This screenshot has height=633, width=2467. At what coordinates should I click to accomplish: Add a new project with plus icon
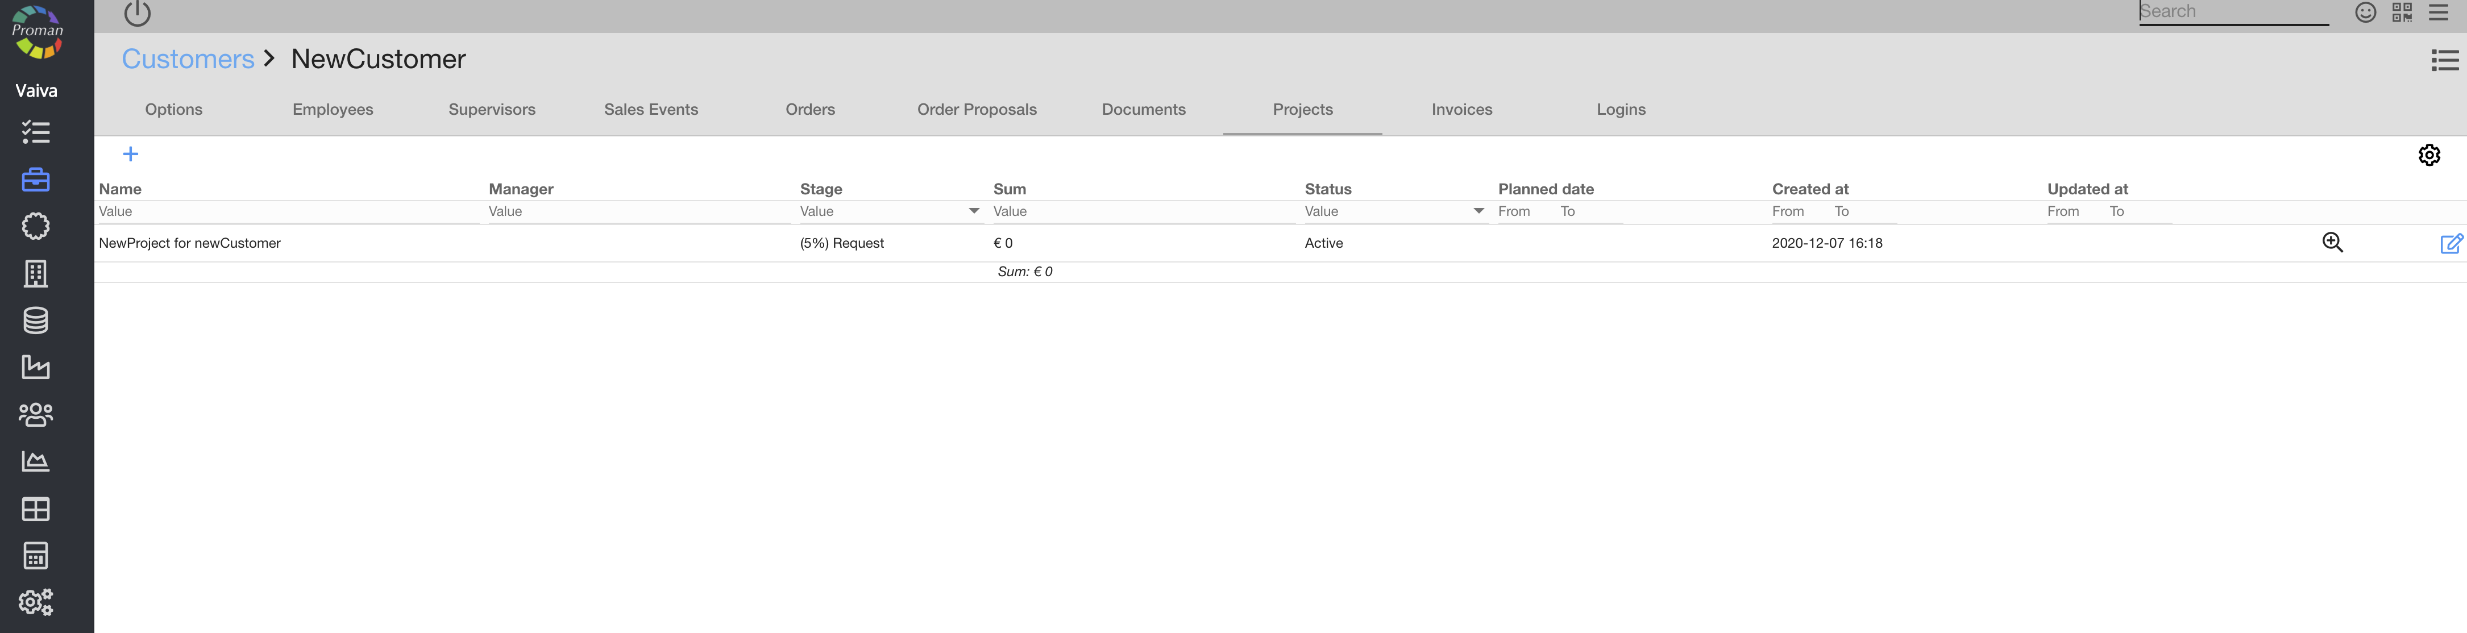click(x=130, y=154)
